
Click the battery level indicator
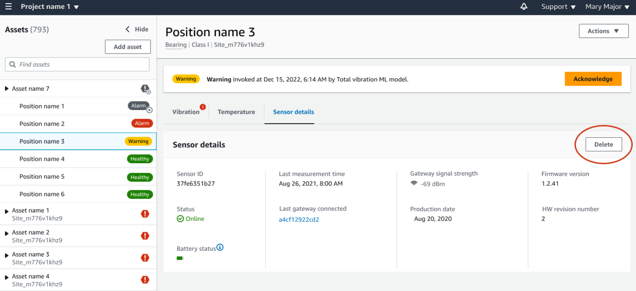(x=180, y=258)
